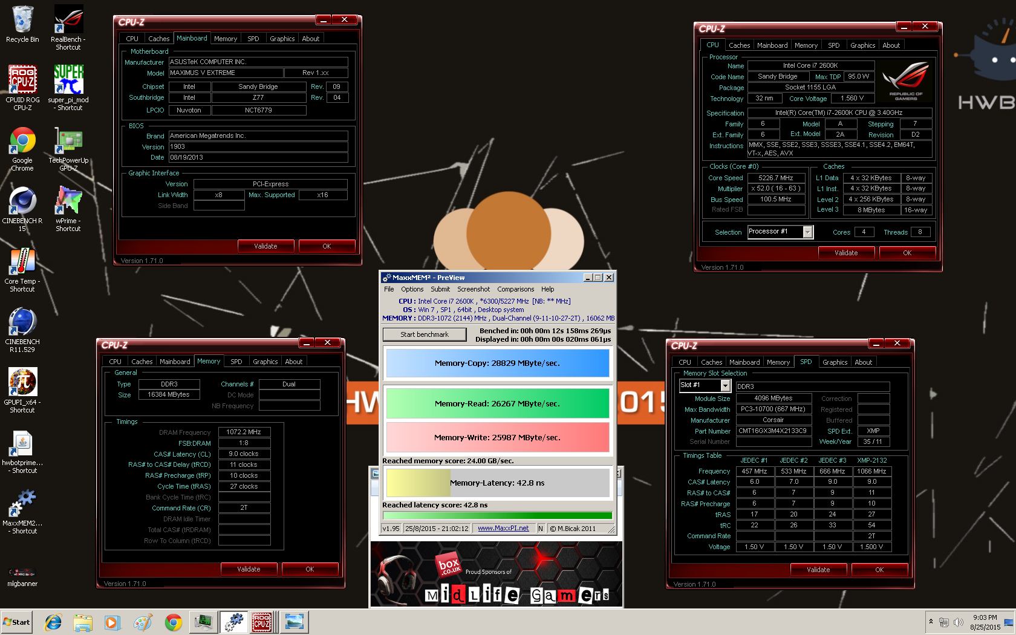Open the RealBench shortcut on the desktop
This screenshot has width=1016, height=635.
click(68, 27)
